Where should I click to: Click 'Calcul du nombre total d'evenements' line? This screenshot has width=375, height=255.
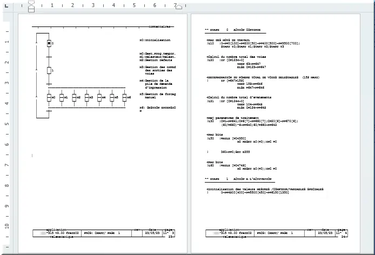pos(239,97)
